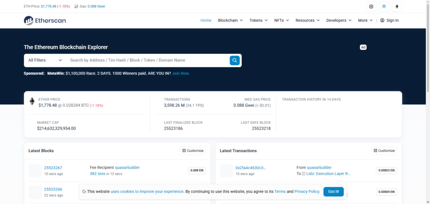This screenshot has height=204, width=430.
Task: Click the 0.00004 Eth transaction badge
Action: coord(386,192)
